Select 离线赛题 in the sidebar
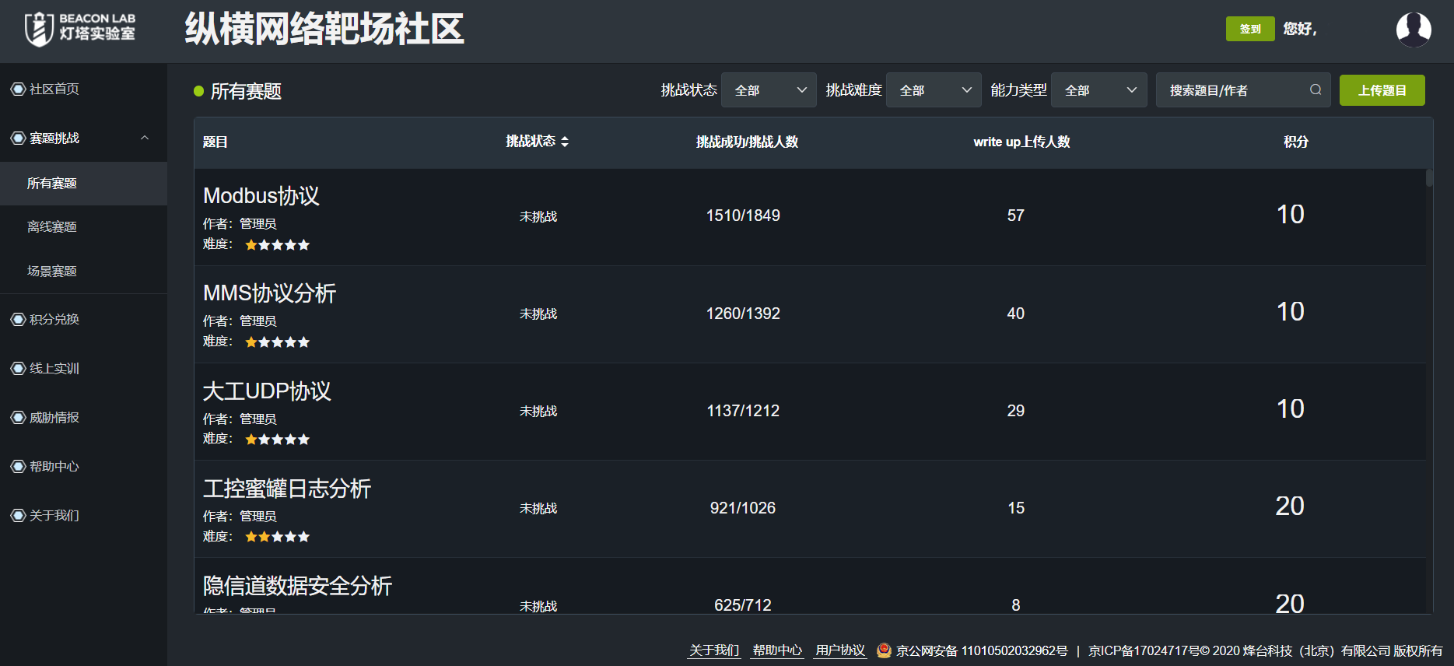This screenshot has width=1454, height=666. 52,227
